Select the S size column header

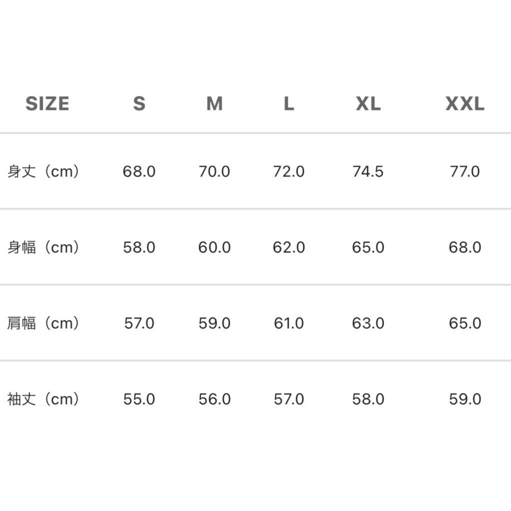139,104
